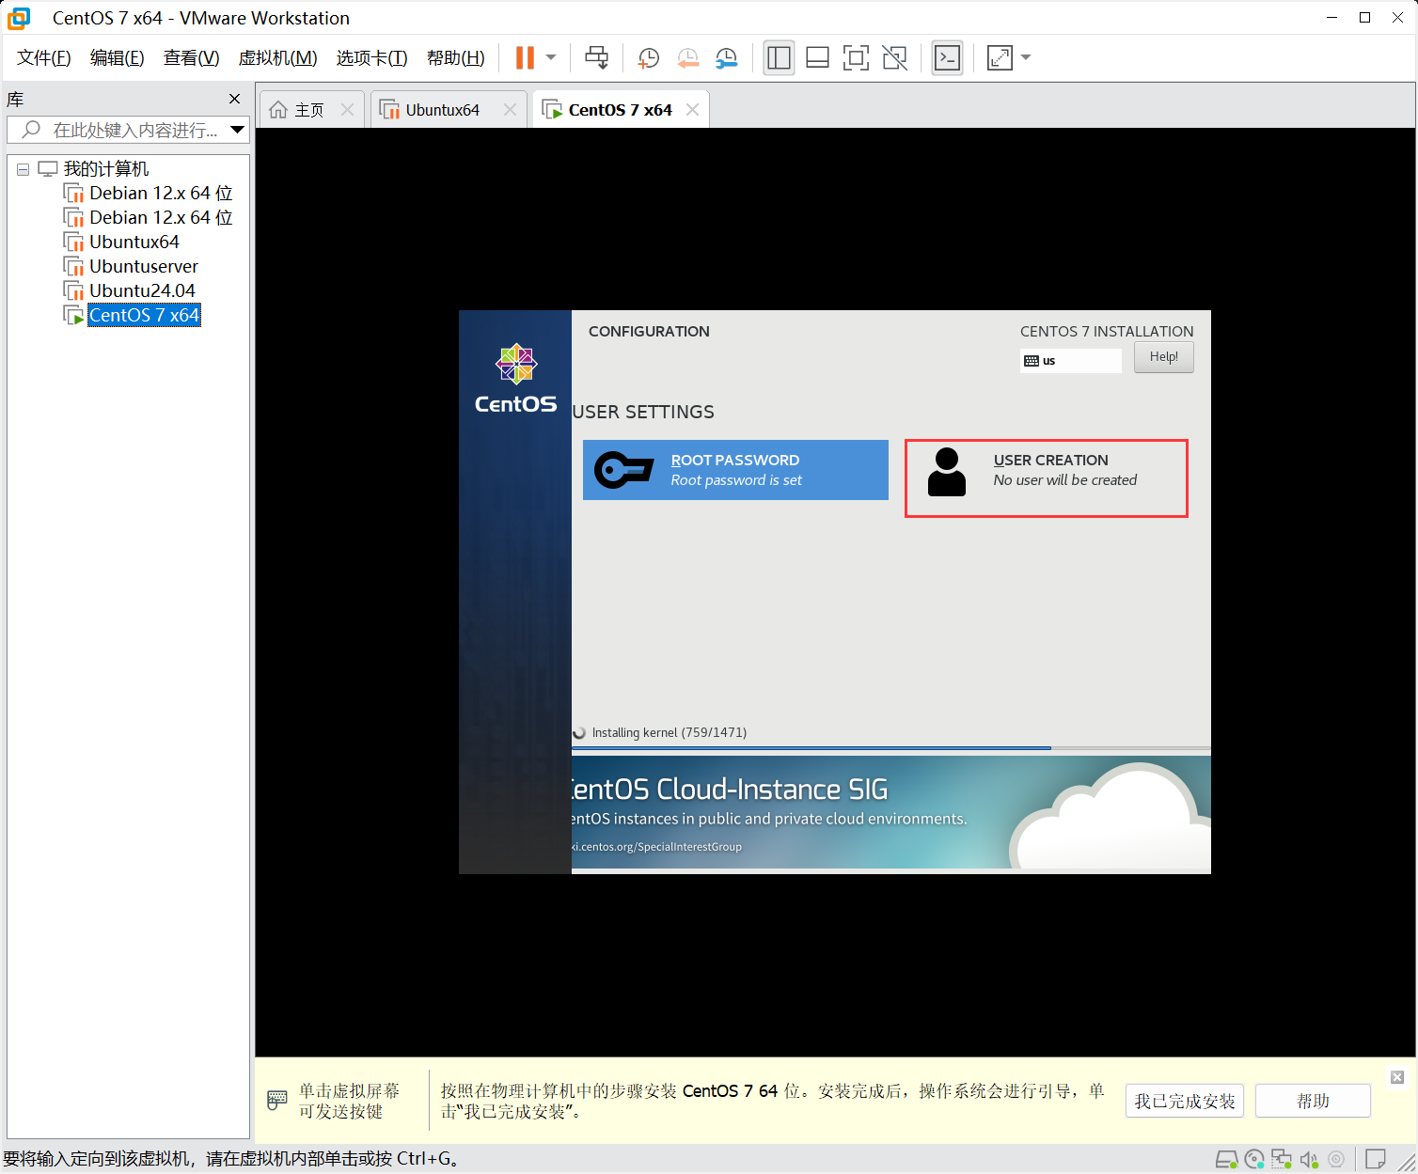Image resolution: width=1418 pixels, height=1174 pixels.
Task: Select CentOS 7 x64 in the library tree
Action: (144, 316)
